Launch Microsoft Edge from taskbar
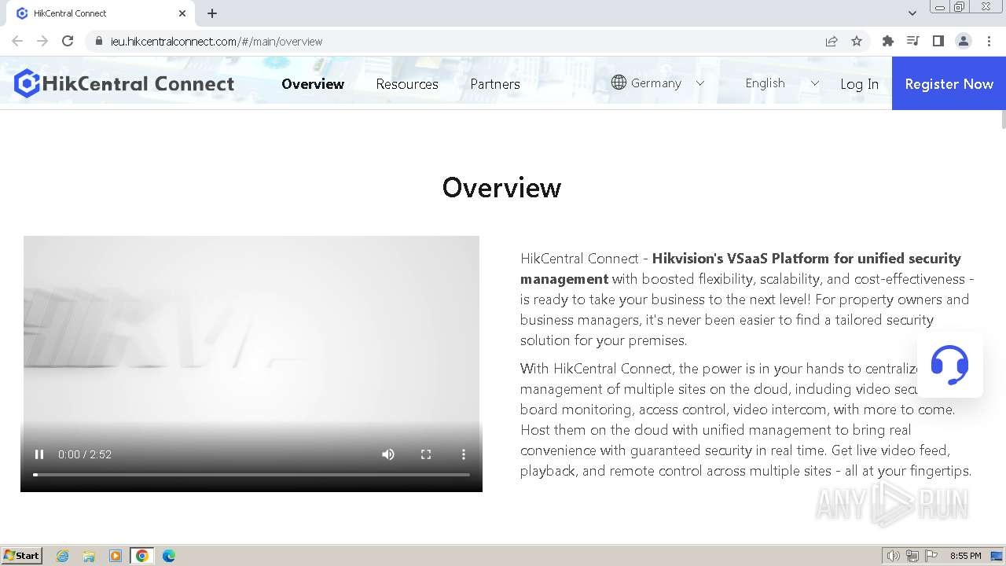Image resolution: width=1006 pixels, height=566 pixels. pos(169,556)
